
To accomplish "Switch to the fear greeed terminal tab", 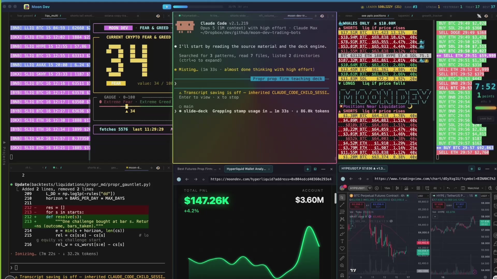I will (x=25, y=16).
